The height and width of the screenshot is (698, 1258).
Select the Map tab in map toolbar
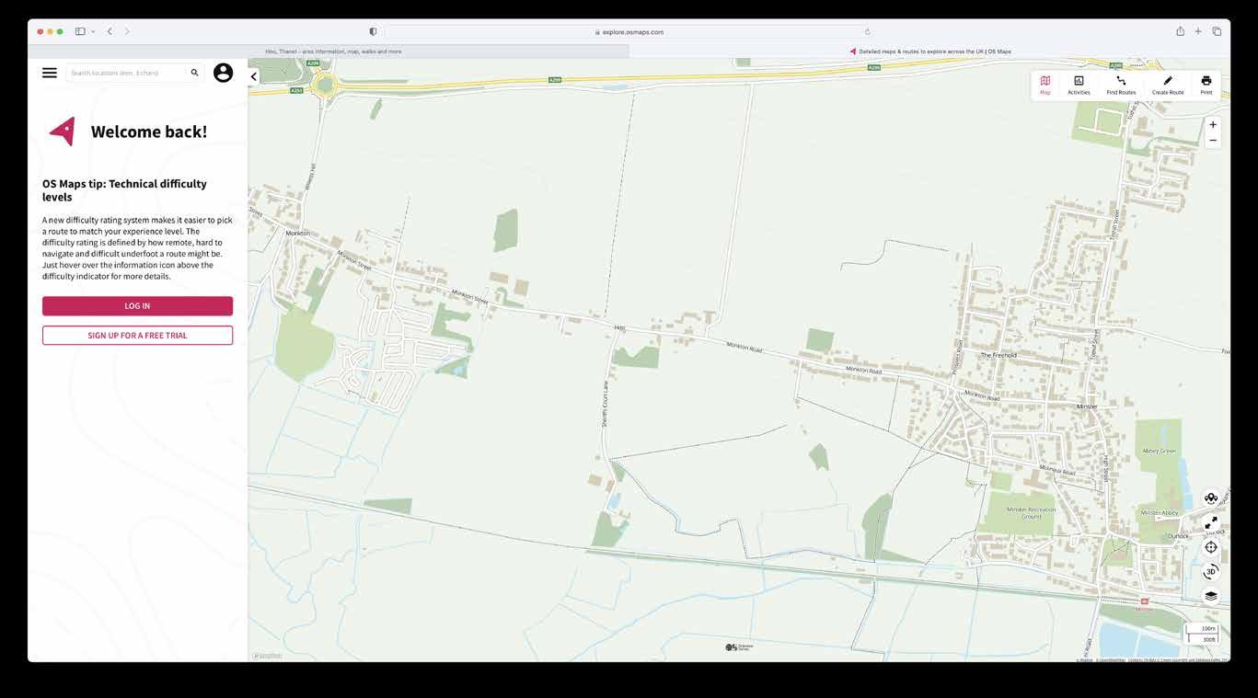click(1045, 85)
